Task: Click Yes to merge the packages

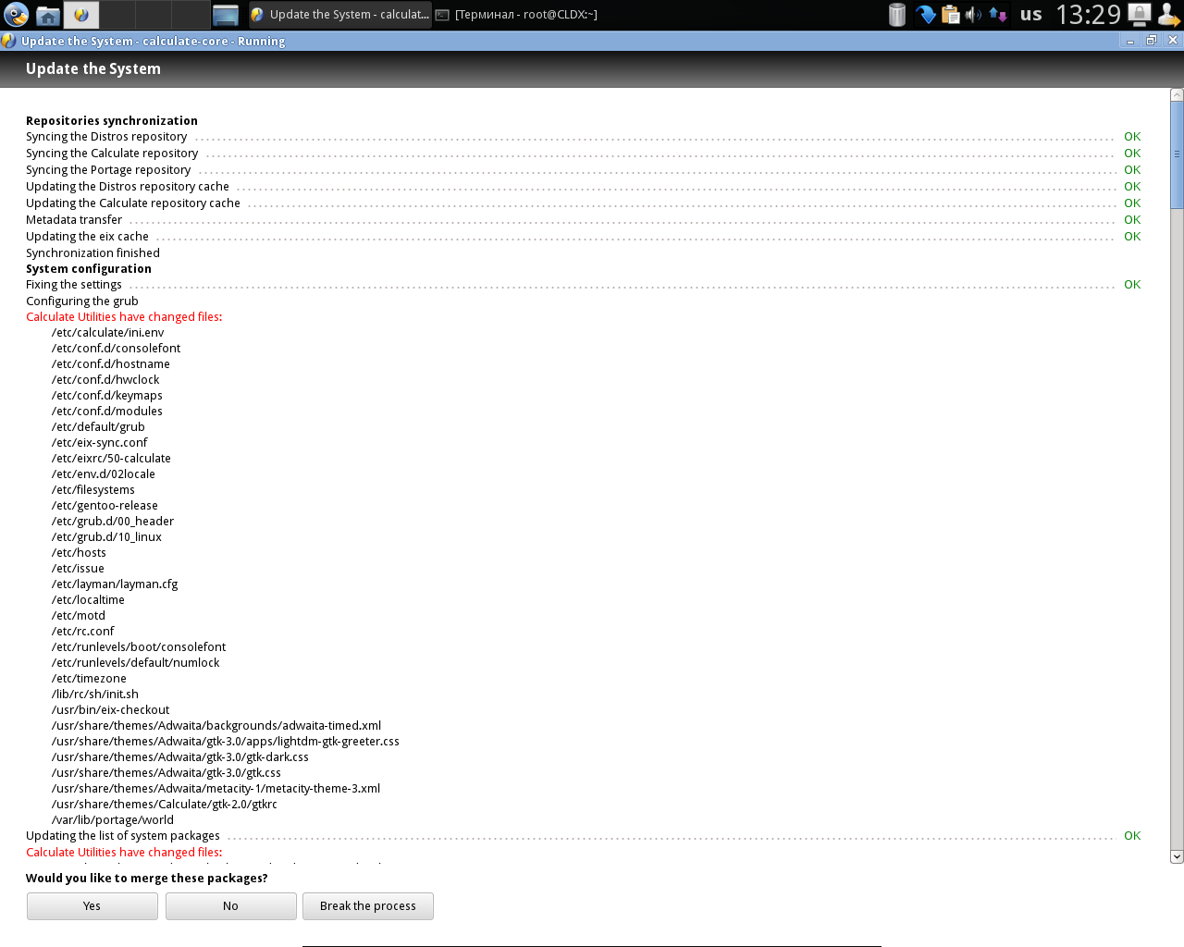Action: point(92,906)
